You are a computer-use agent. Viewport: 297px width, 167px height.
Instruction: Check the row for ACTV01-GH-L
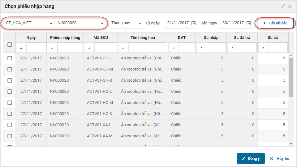pos(10,58)
